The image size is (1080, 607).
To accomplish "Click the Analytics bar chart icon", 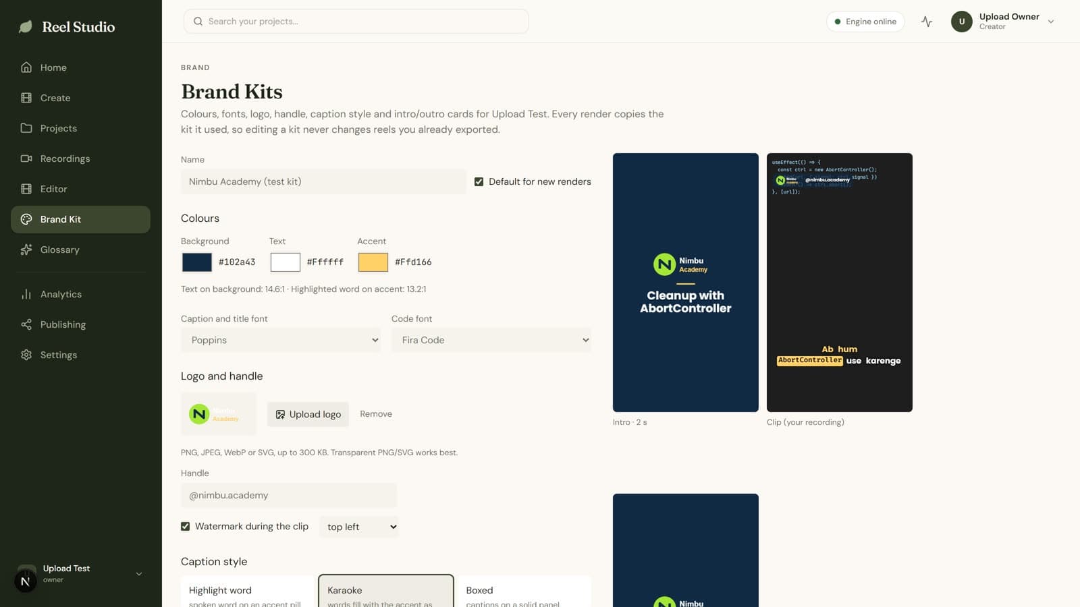I will (x=26, y=294).
